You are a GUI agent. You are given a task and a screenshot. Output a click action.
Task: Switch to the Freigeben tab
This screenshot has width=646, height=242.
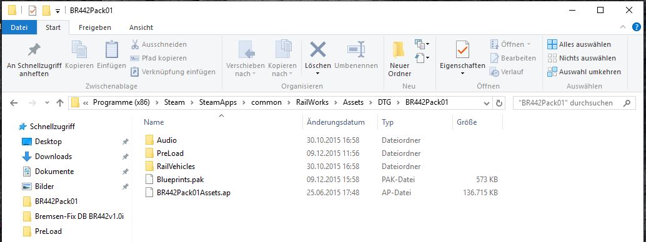pyautogui.click(x=95, y=27)
